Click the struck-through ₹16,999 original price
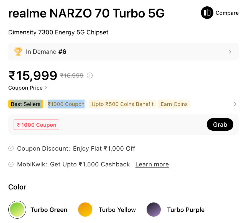This screenshot has height=223, width=245. point(72,75)
